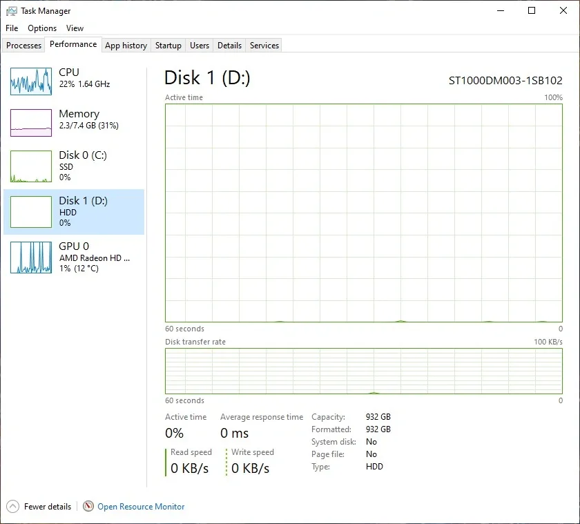Screen dimensions: 580x524
Task: Open the View menu
Action: point(75,28)
